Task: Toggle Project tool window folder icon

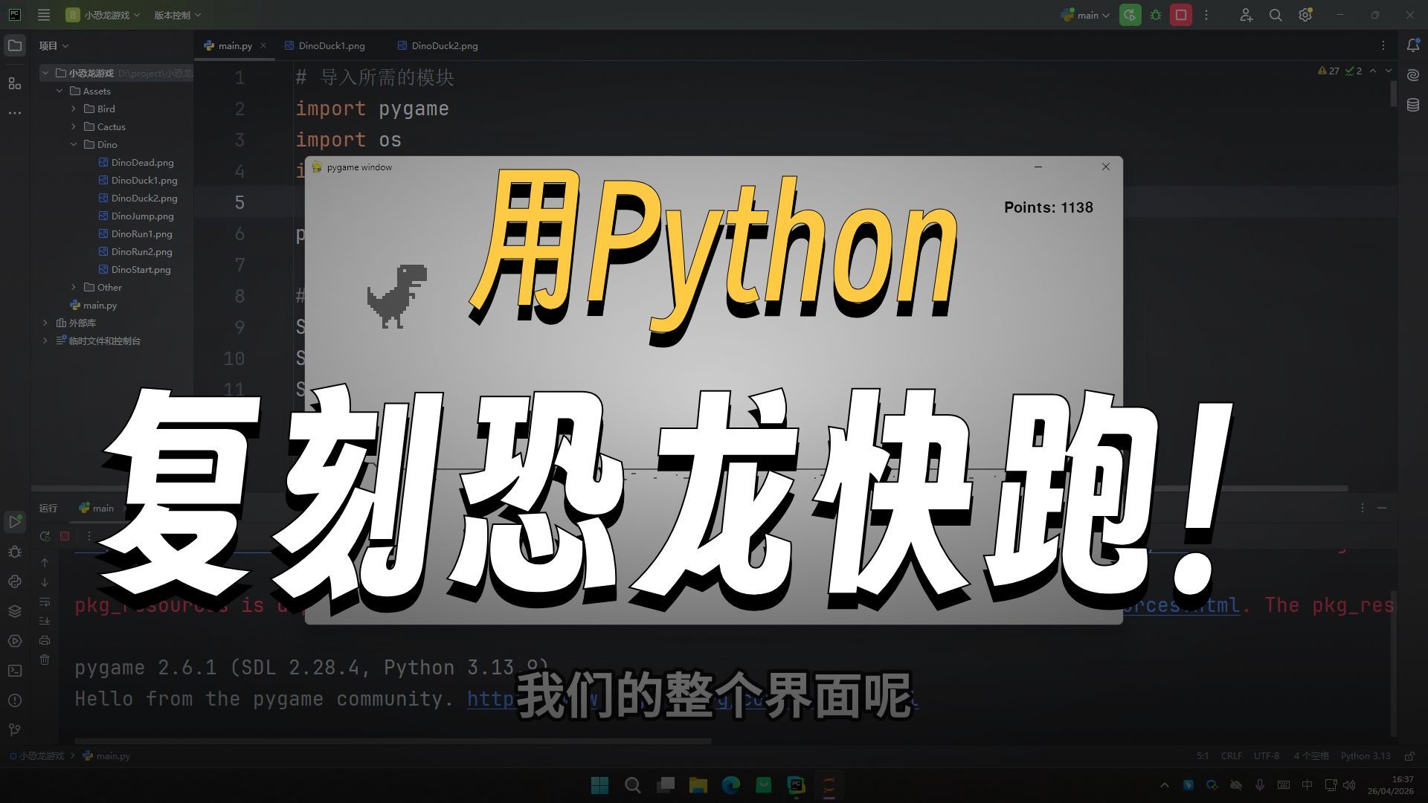Action: (x=15, y=45)
